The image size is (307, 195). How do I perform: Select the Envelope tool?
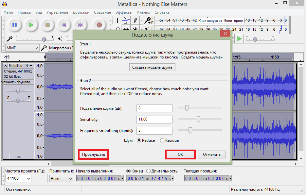coord(126,21)
